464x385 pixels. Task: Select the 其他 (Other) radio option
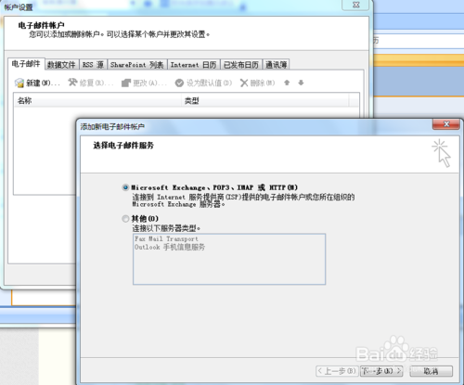125,219
